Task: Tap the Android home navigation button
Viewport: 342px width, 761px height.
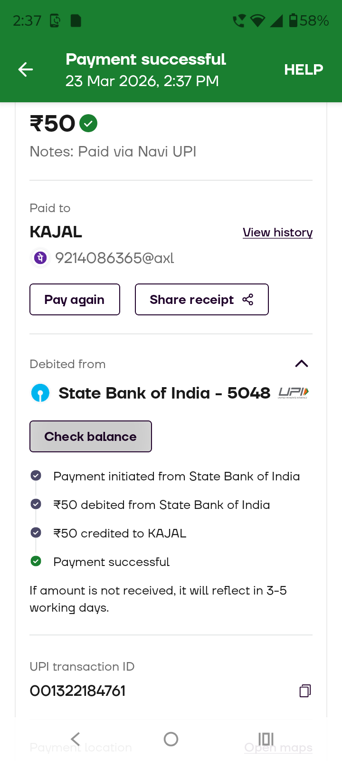Action: tap(171, 739)
